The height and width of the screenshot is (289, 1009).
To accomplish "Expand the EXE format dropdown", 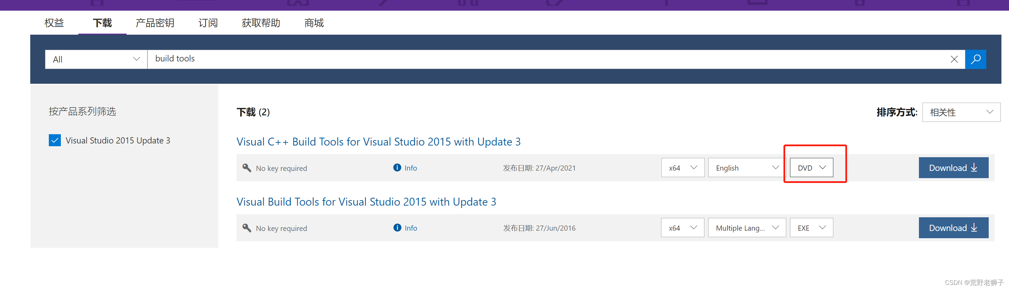I will pos(811,228).
